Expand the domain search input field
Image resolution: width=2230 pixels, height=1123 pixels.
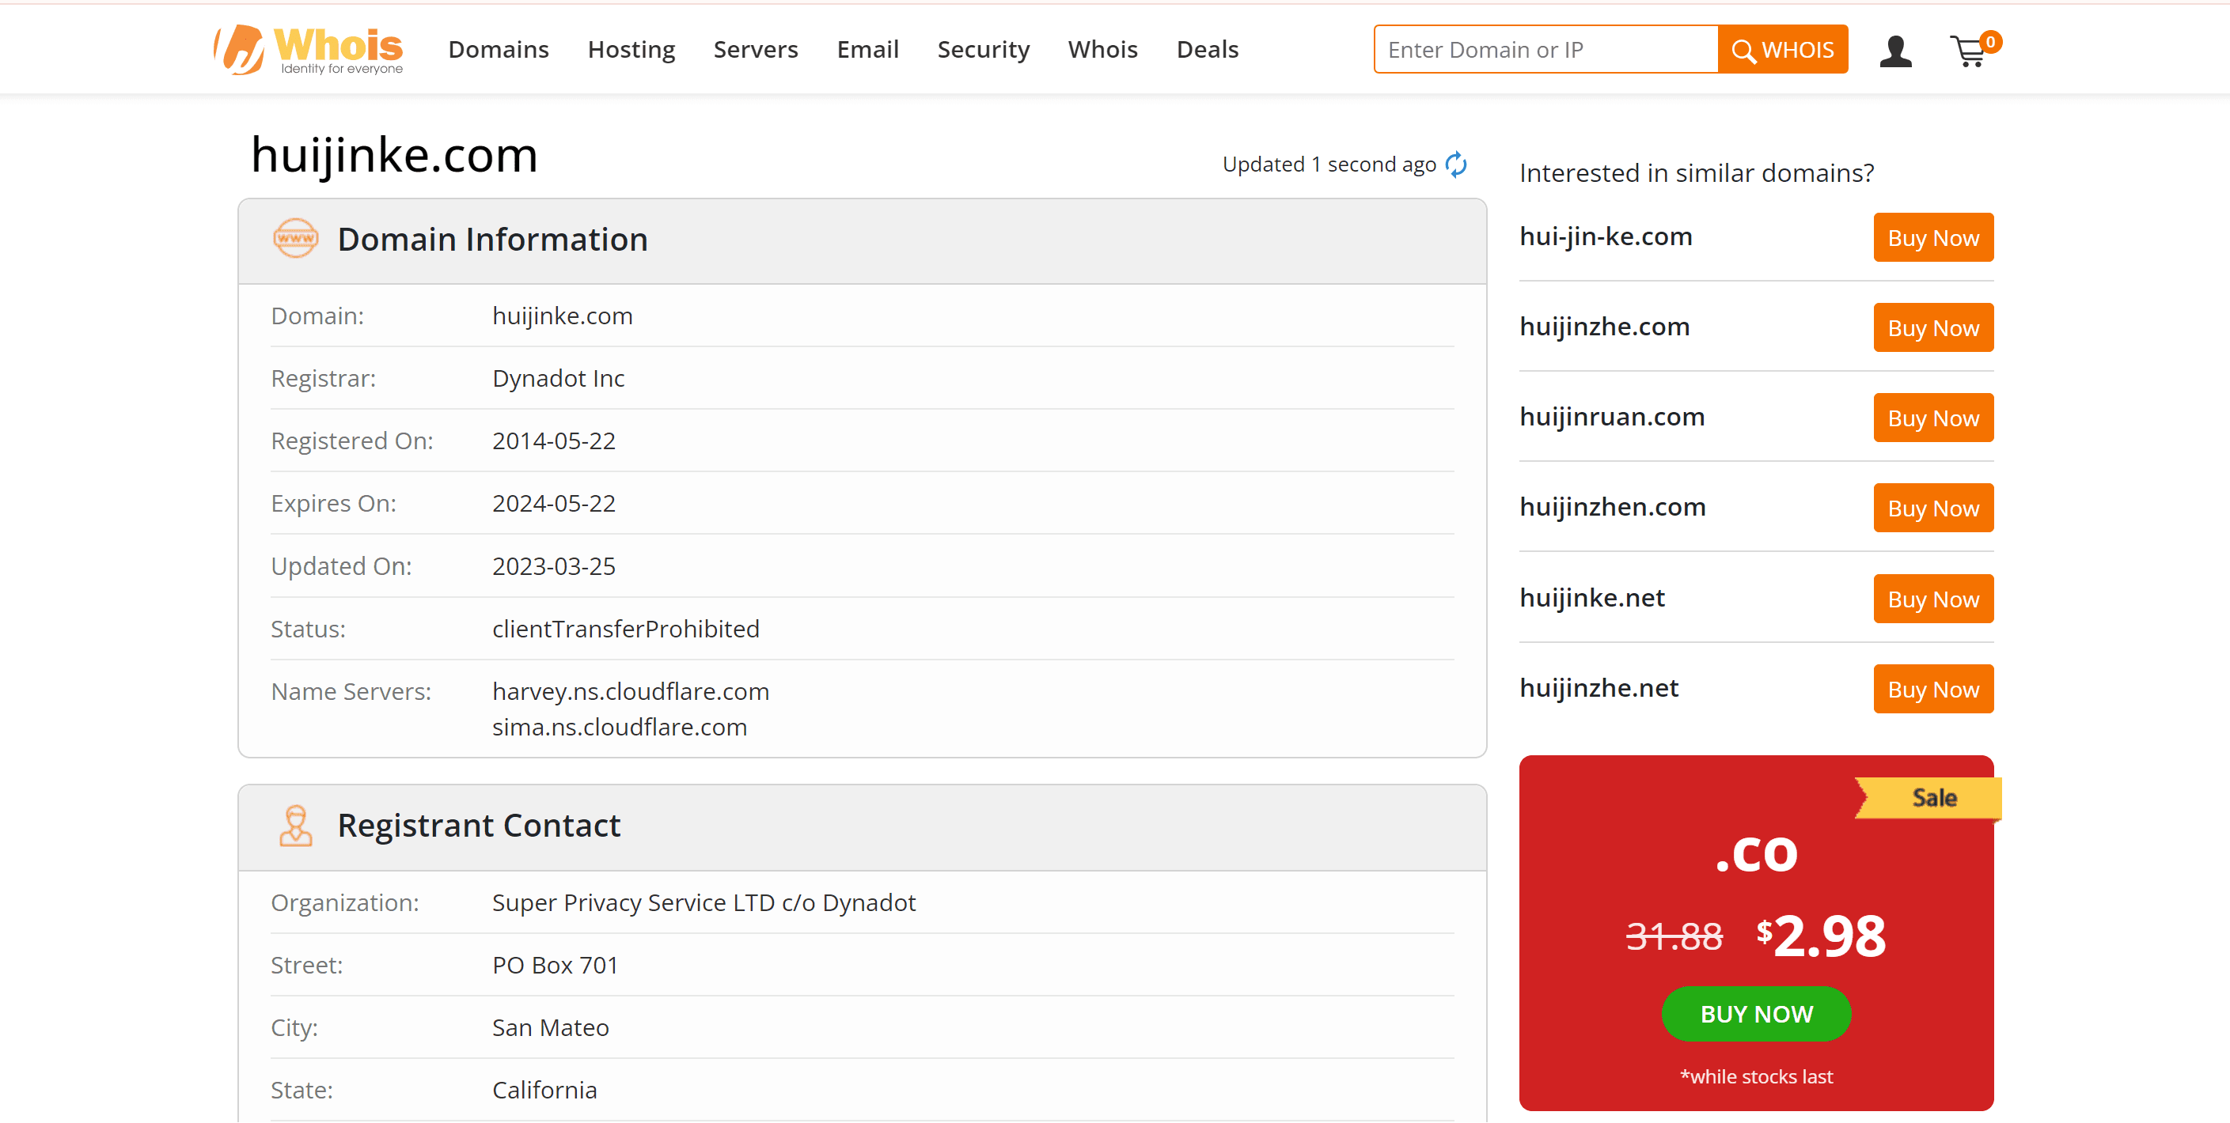coord(1548,50)
